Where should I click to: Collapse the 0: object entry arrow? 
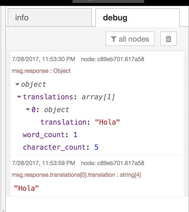pyautogui.click(x=28, y=110)
